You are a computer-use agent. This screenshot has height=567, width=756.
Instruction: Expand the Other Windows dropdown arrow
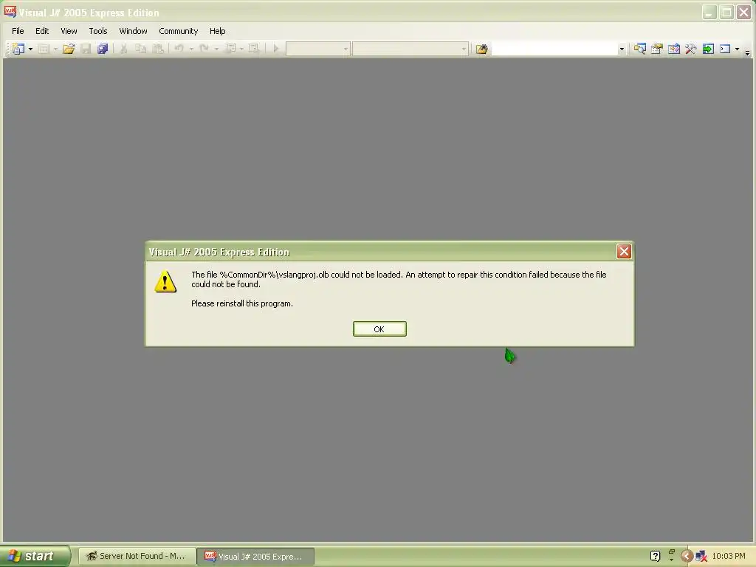pyautogui.click(x=738, y=49)
